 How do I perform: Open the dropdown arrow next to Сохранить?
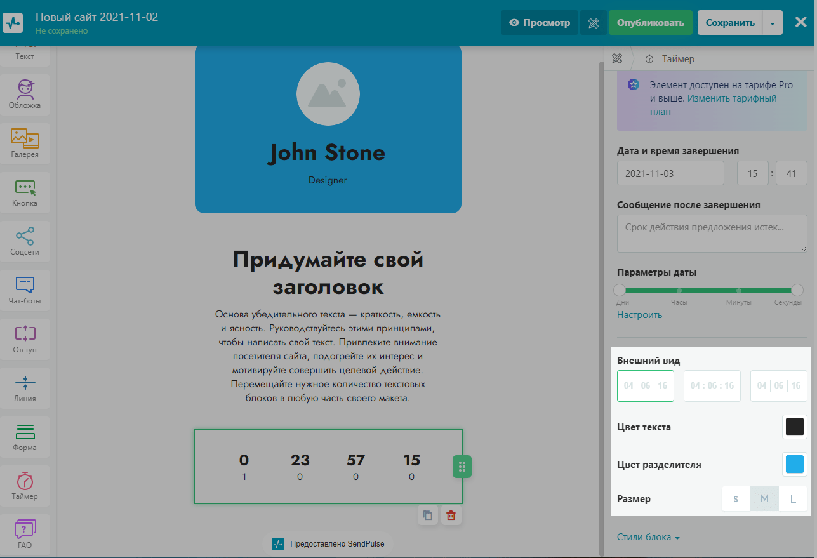pos(772,23)
